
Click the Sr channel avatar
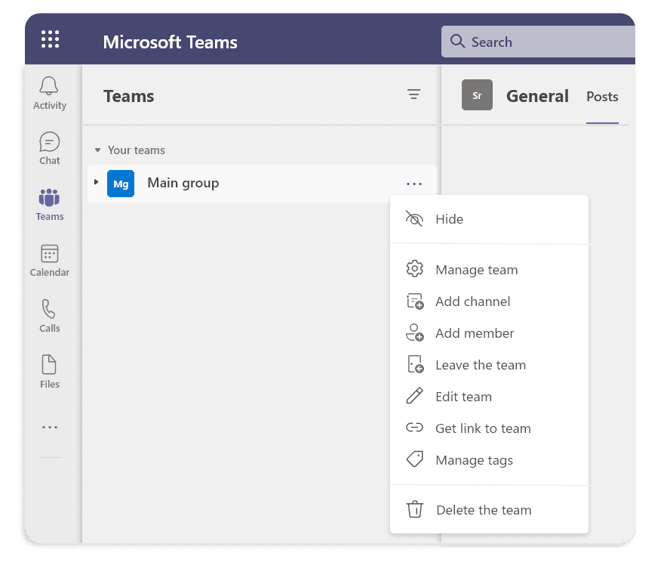click(478, 95)
